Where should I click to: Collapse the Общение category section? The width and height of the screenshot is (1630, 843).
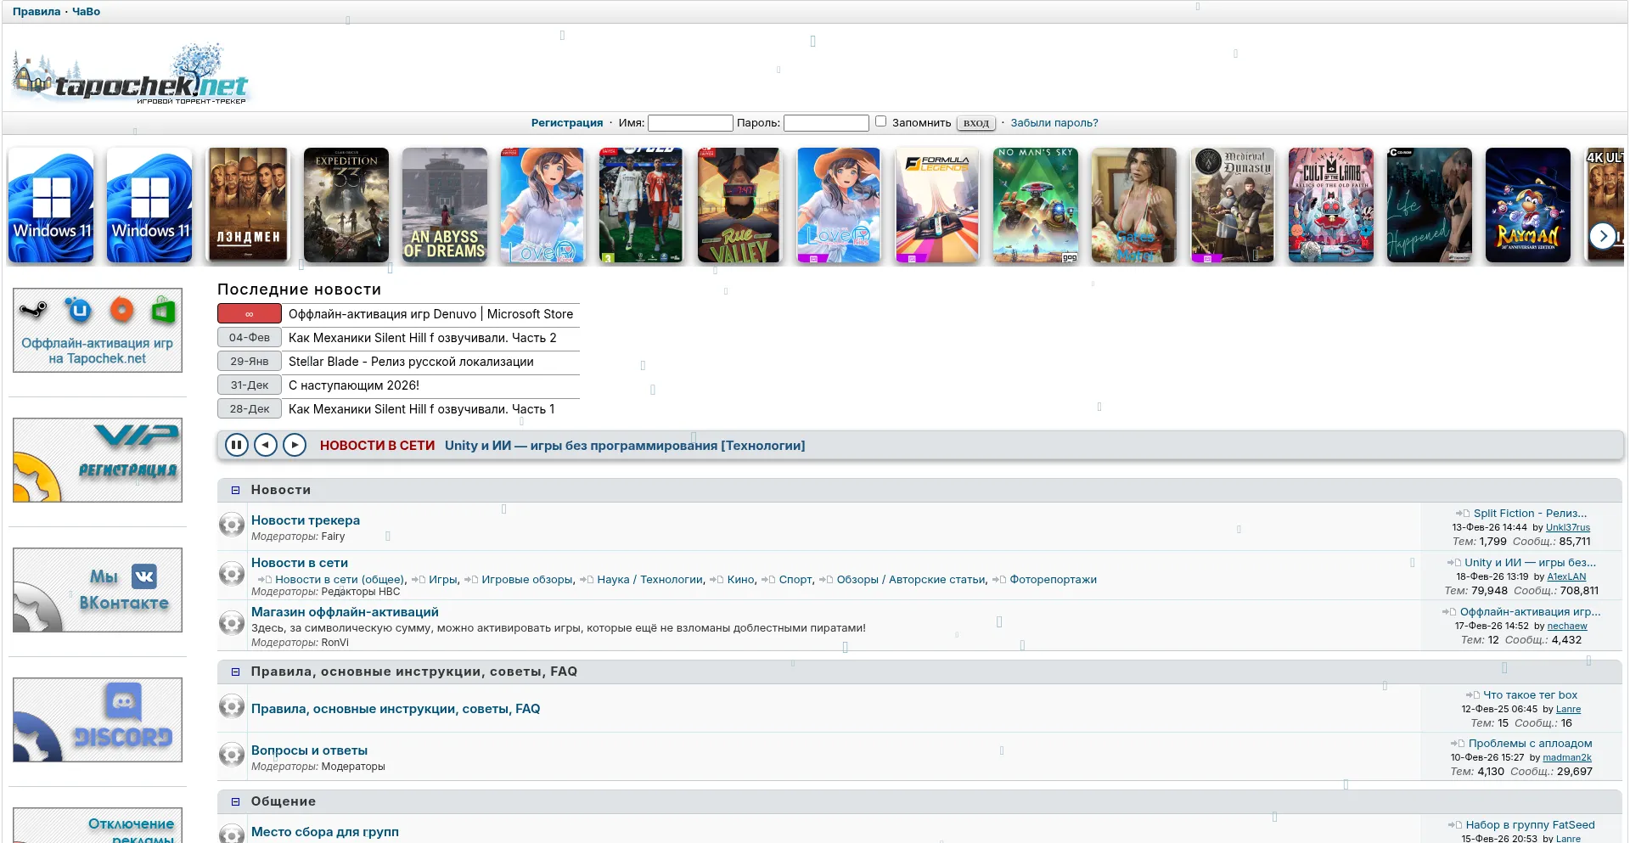(x=236, y=801)
